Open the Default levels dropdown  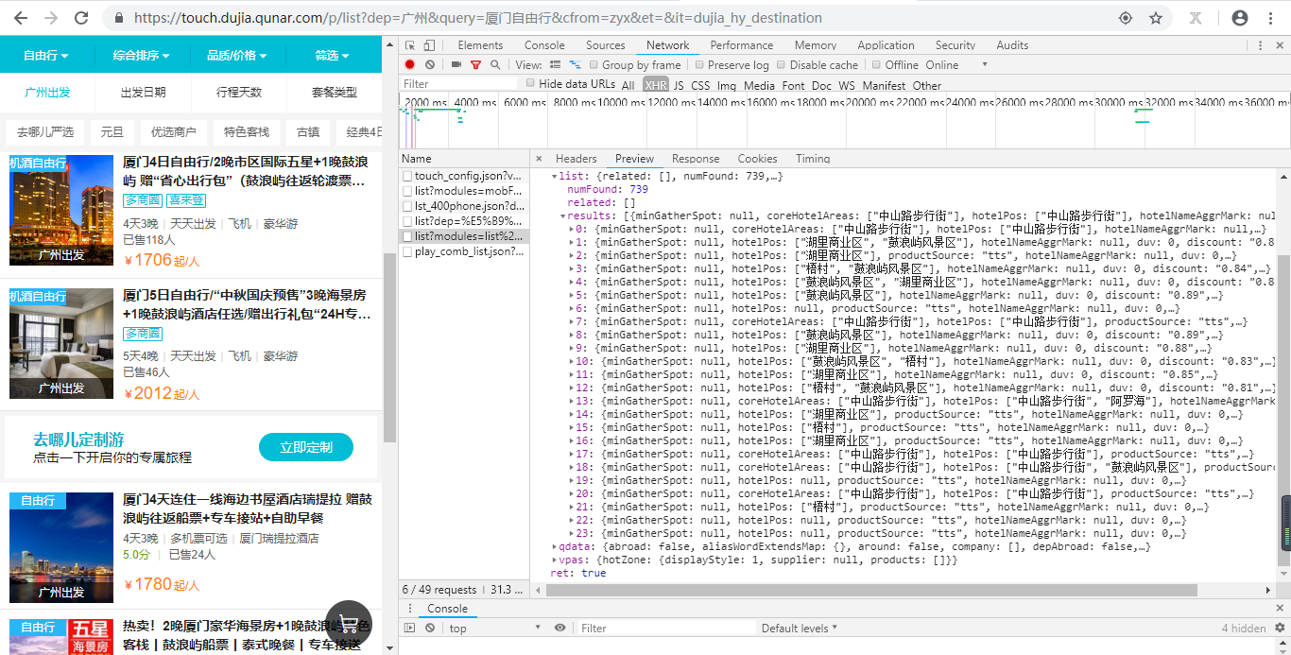(x=800, y=628)
